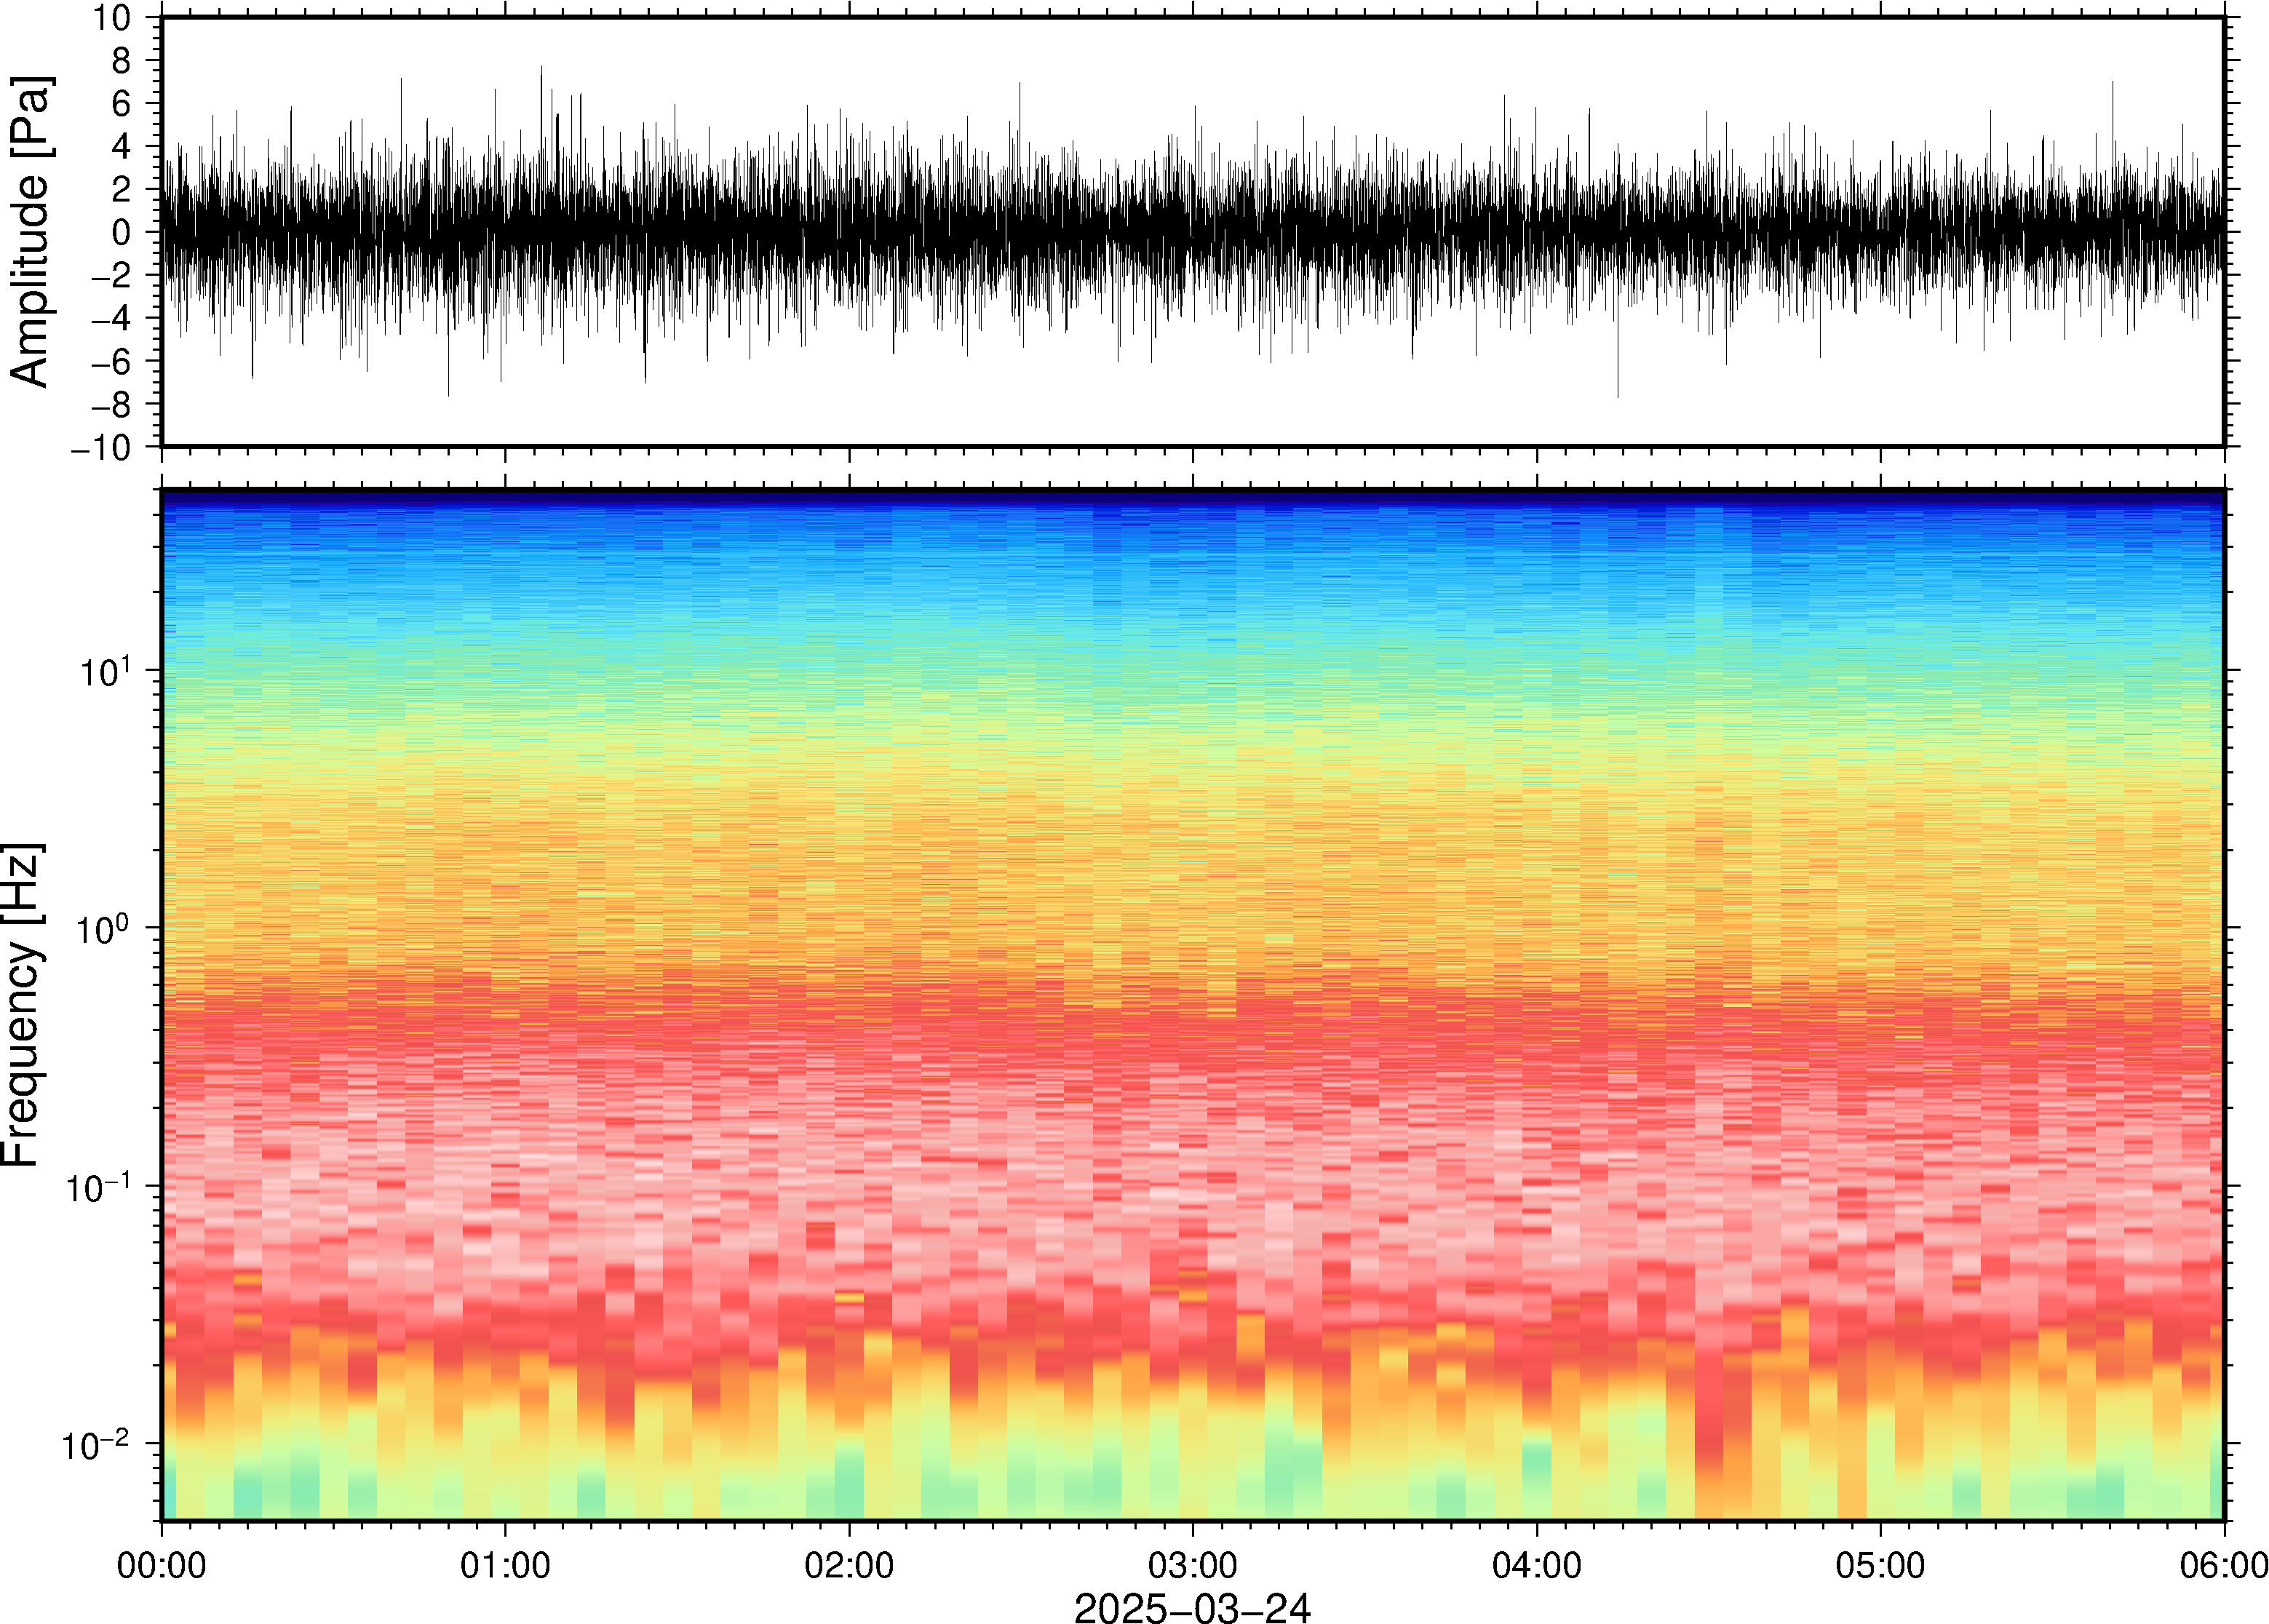
Task: Click the frequency tick label '10¹'
Action: click(105, 670)
